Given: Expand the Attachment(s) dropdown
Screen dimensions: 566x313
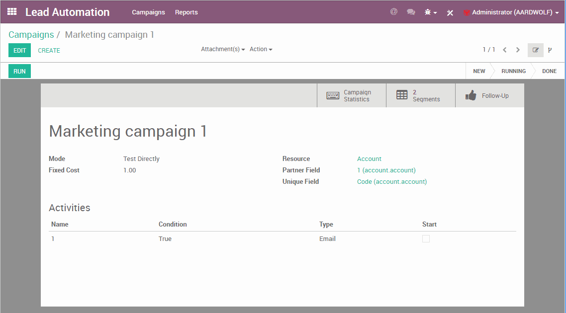Looking at the screenshot, I should pos(223,49).
